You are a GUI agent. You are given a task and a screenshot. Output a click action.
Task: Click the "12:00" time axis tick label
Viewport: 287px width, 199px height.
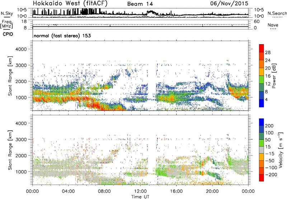140,191
